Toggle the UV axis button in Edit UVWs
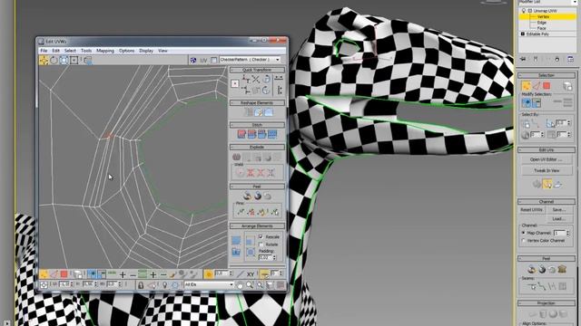Viewport: 581px width, 326px height. coord(203,61)
